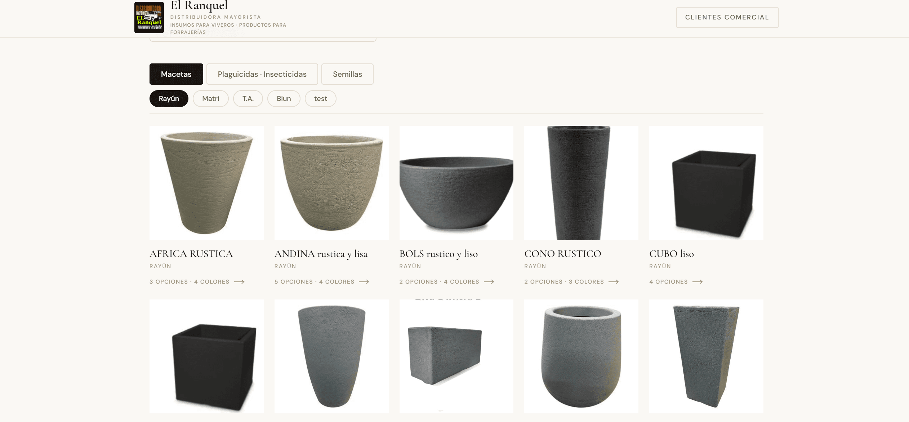This screenshot has width=909, height=422.
Task: Click the arrow under CONO RUSTICO
Action: (x=614, y=282)
